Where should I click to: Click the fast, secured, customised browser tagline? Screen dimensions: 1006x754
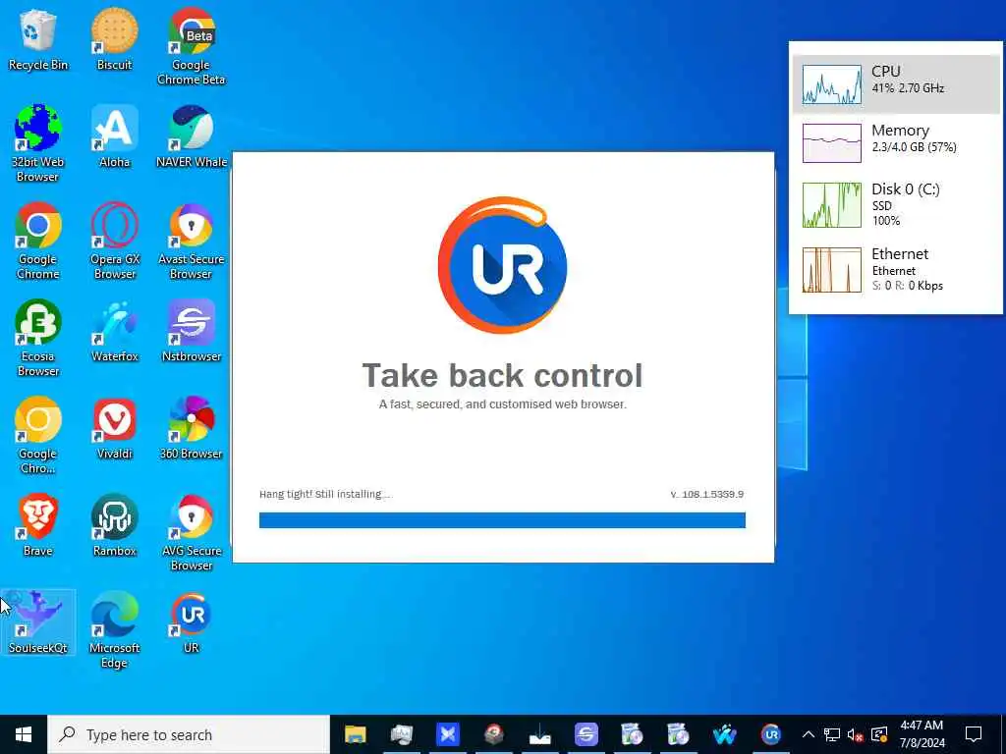(x=502, y=404)
